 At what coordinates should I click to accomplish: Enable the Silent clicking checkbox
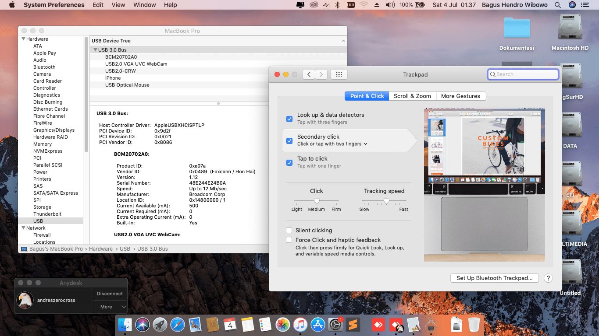289,230
